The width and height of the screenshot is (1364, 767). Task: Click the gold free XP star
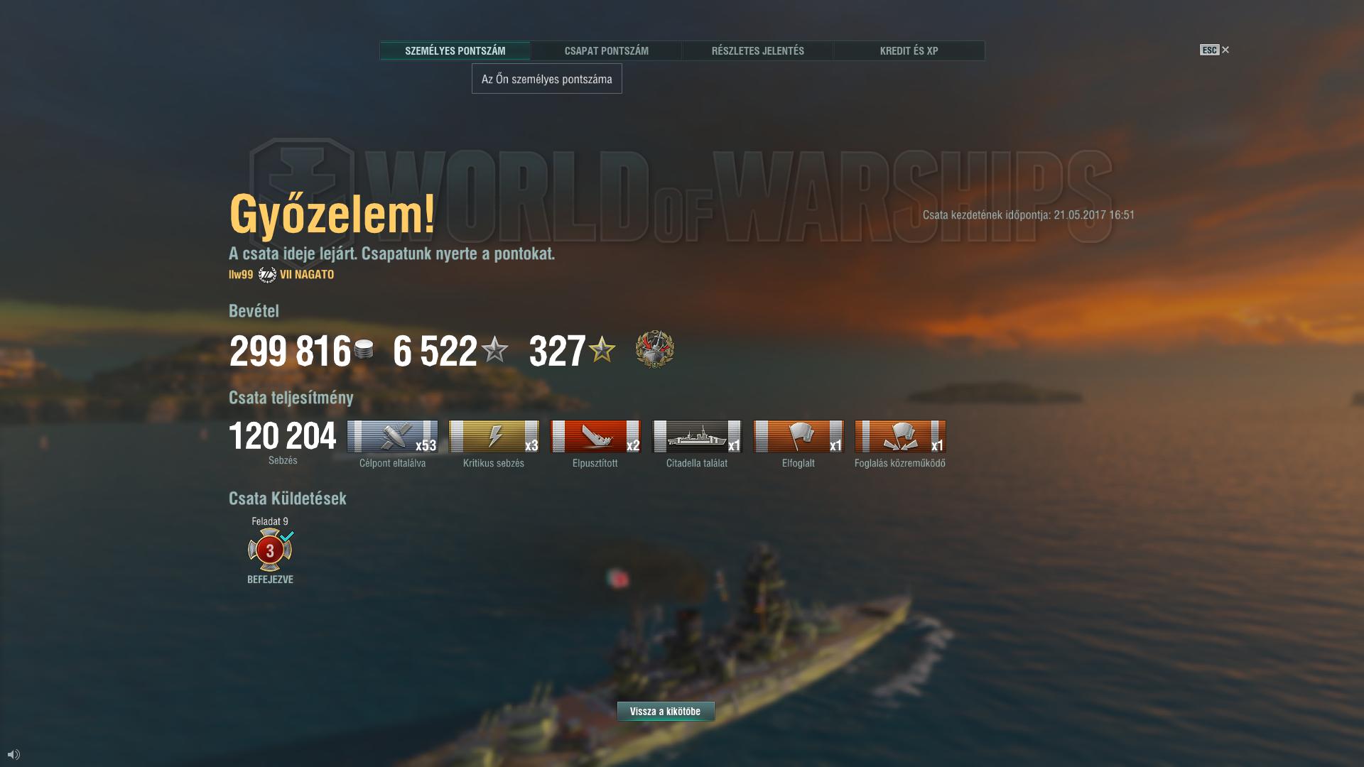pos(602,349)
